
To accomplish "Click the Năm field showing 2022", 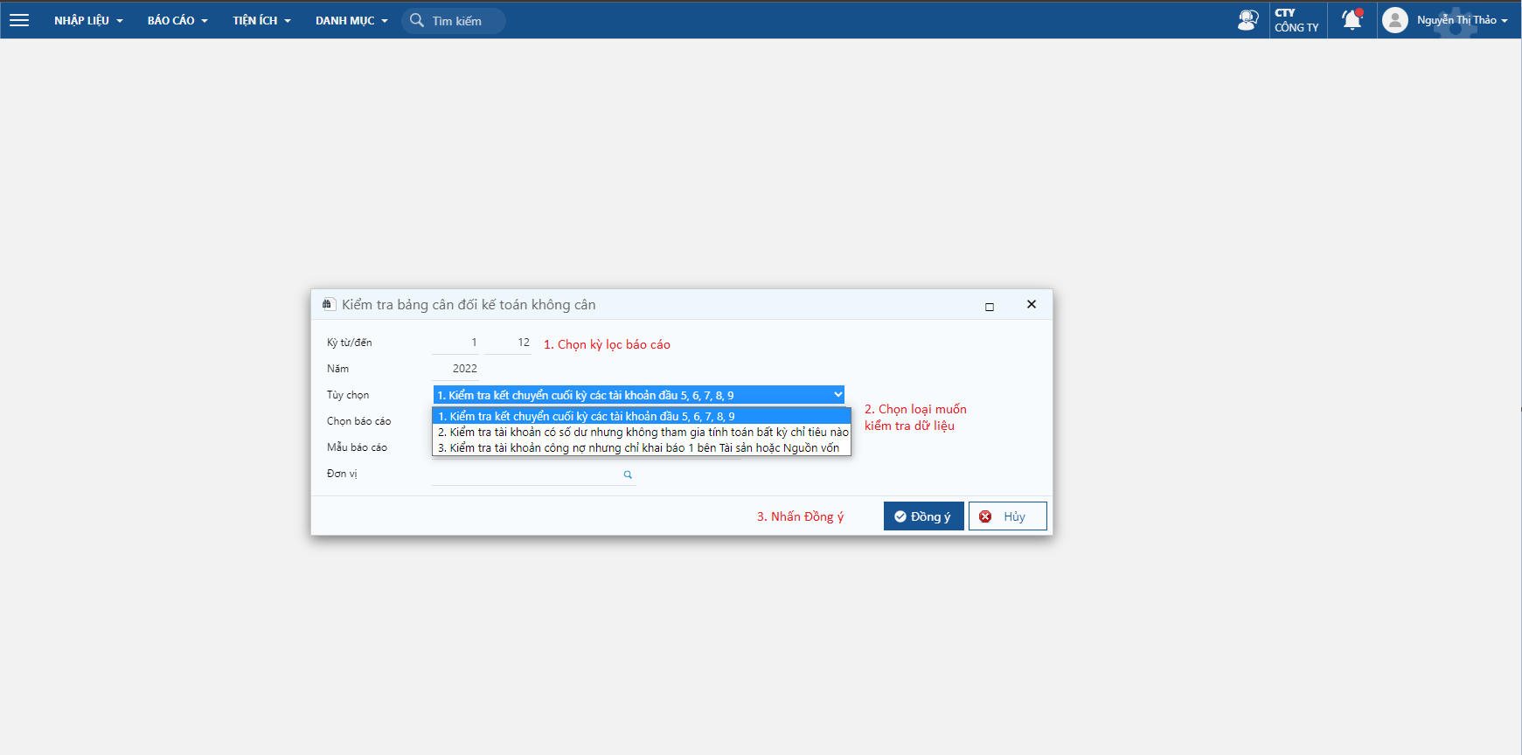I will pyautogui.click(x=456, y=369).
